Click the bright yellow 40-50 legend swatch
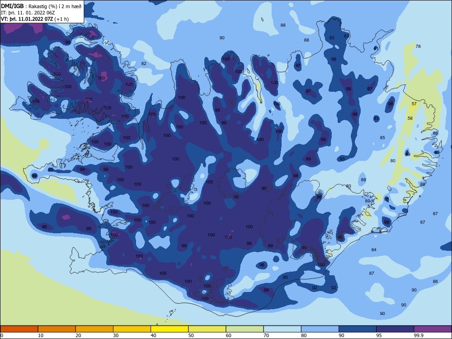452x339 pixels. tap(169, 329)
